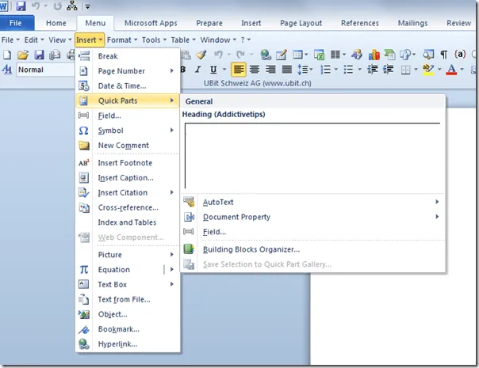Expand Insert Citation submenu
Image resolution: width=479 pixels, height=368 pixels.
pyautogui.click(x=128, y=192)
